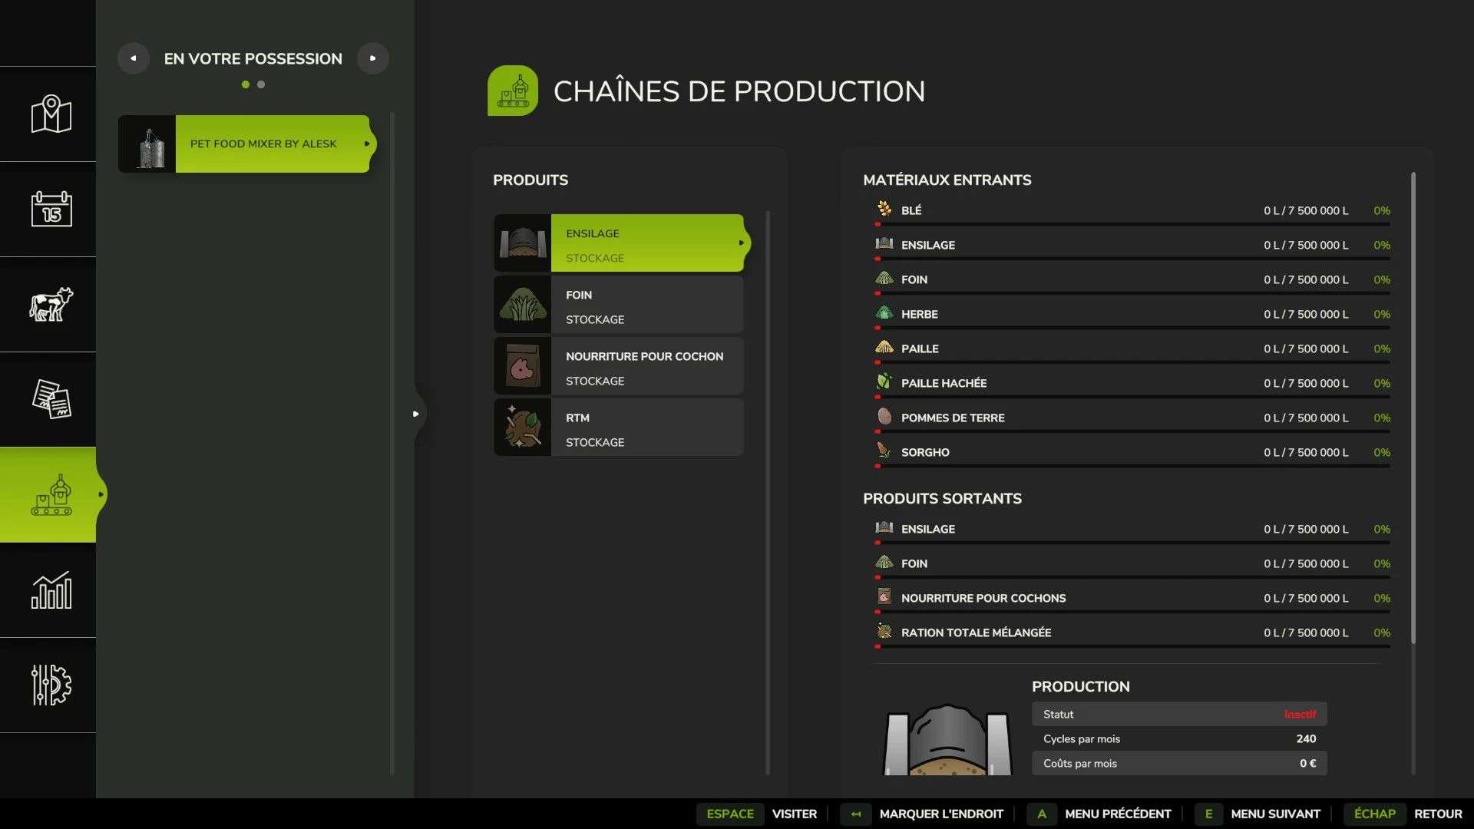
Task: Open the contracts documents icon
Action: [x=51, y=399]
